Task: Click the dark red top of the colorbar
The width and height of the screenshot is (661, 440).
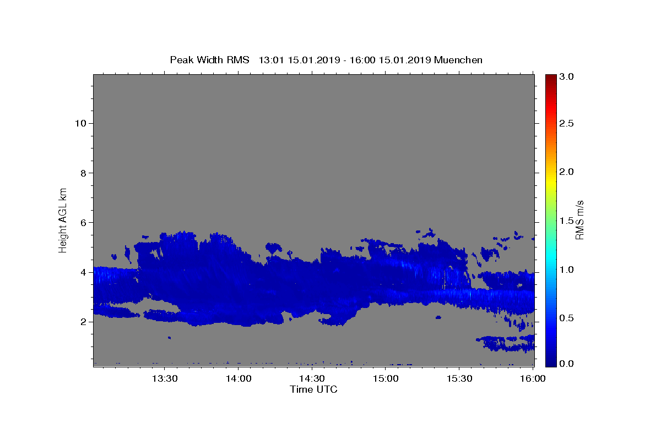Action: click(x=551, y=79)
